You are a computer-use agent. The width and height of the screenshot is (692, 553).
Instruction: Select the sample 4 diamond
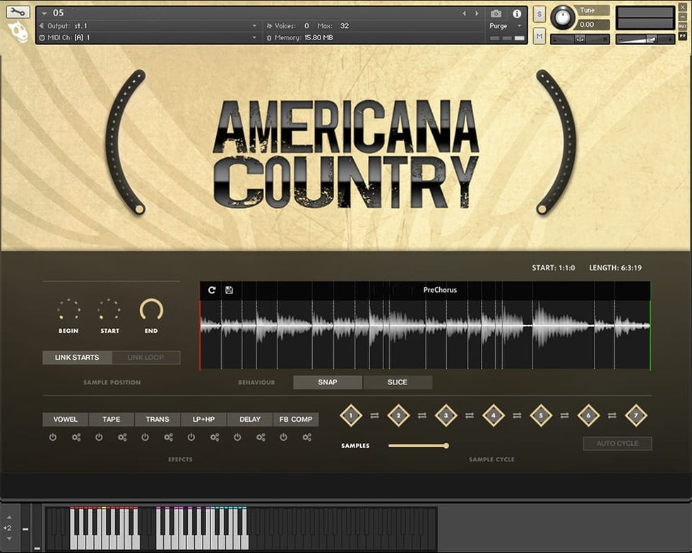click(493, 415)
